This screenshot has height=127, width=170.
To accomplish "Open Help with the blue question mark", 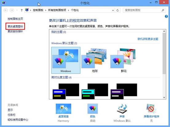I will (x=166, y=16).
